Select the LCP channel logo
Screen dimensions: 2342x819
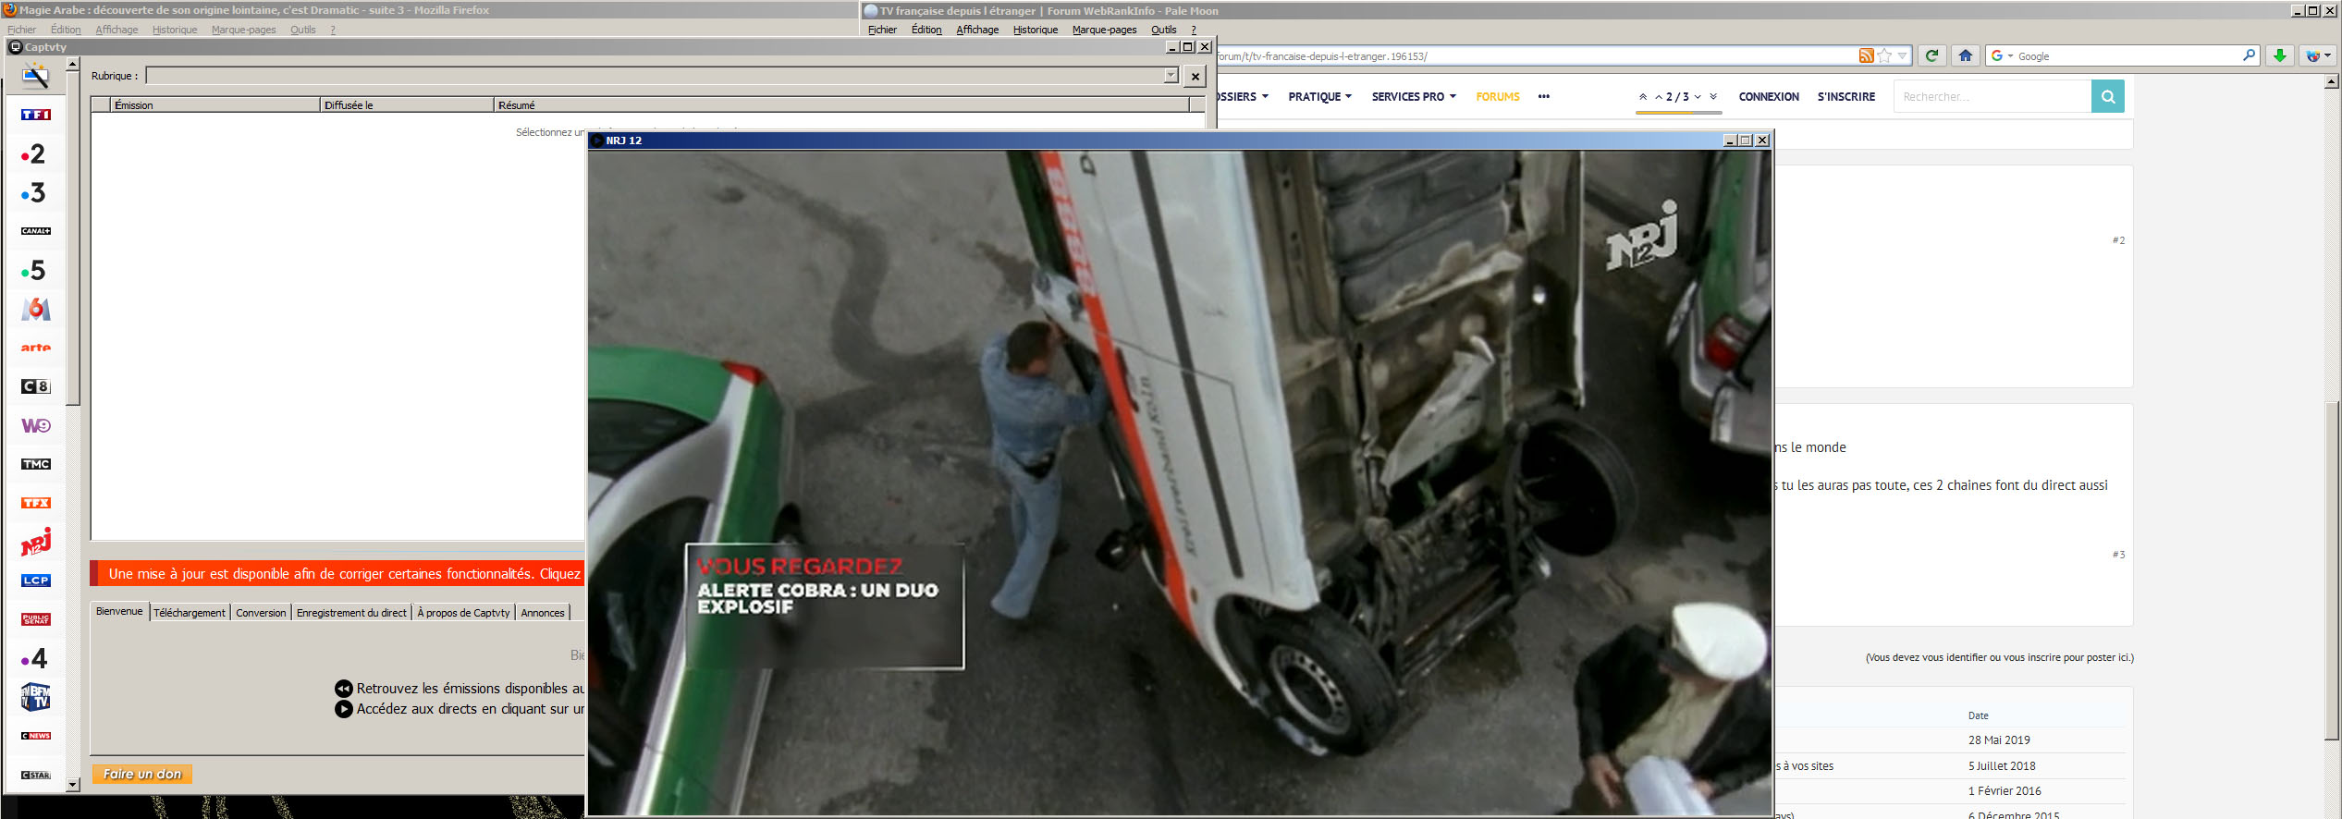(36, 581)
